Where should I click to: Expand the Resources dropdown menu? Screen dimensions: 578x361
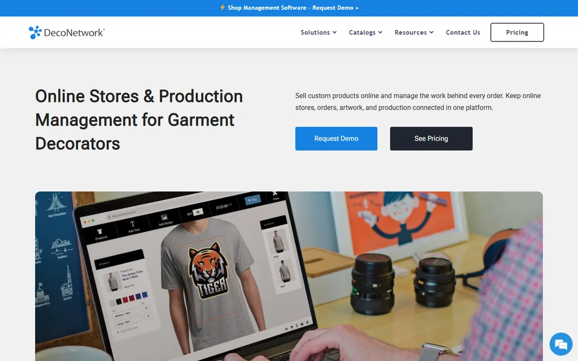(414, 33)
